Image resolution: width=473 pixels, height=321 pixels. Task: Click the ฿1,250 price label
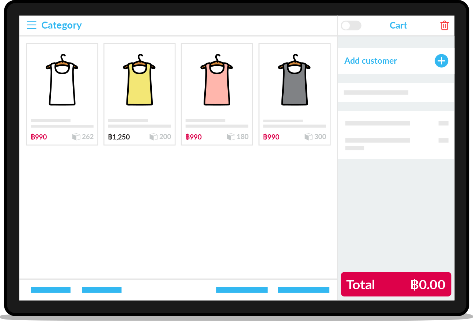[119, 137]
